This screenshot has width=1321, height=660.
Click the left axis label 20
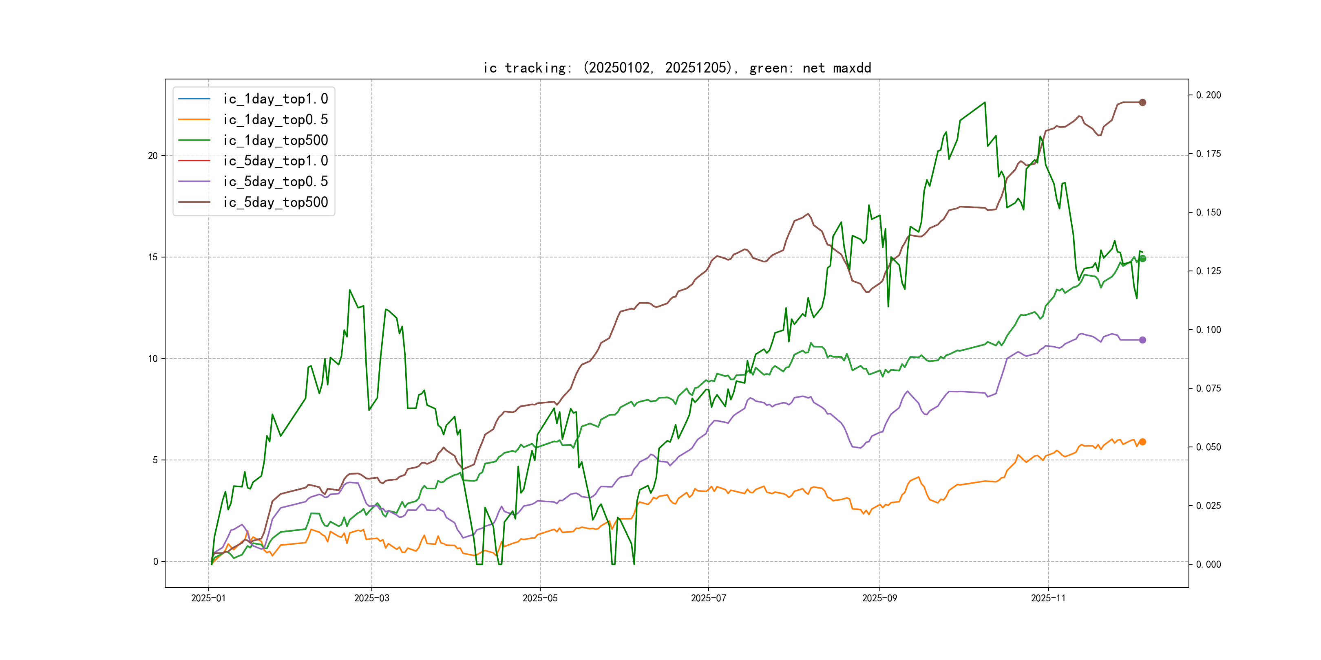(x=153, y=156)
